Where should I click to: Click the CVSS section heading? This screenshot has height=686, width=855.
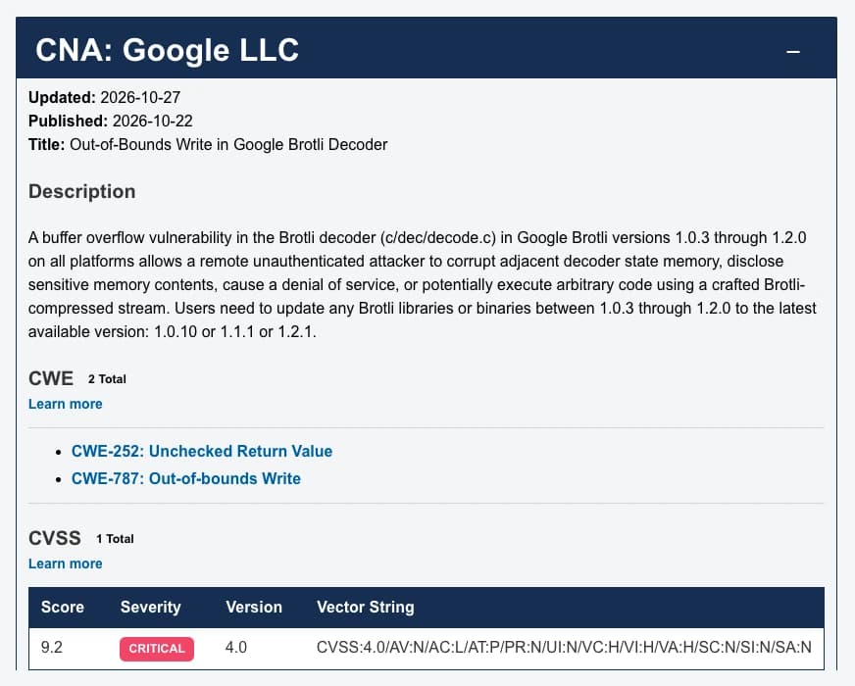55,538
